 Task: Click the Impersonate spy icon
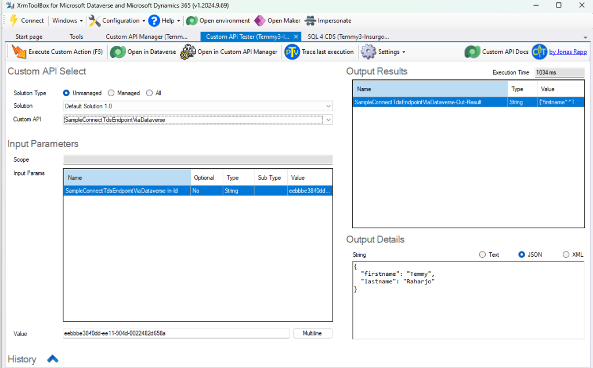point(310,20)
